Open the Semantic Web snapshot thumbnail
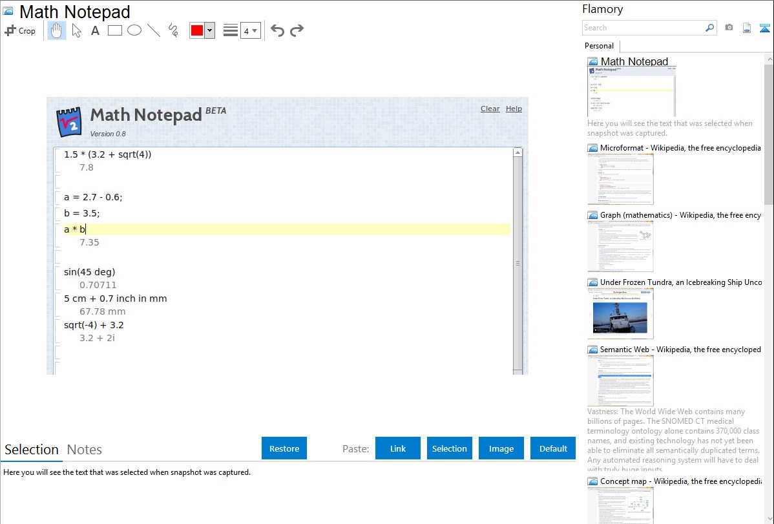The height and width of the screenshot is (524, 774). (x=620, y=380)
